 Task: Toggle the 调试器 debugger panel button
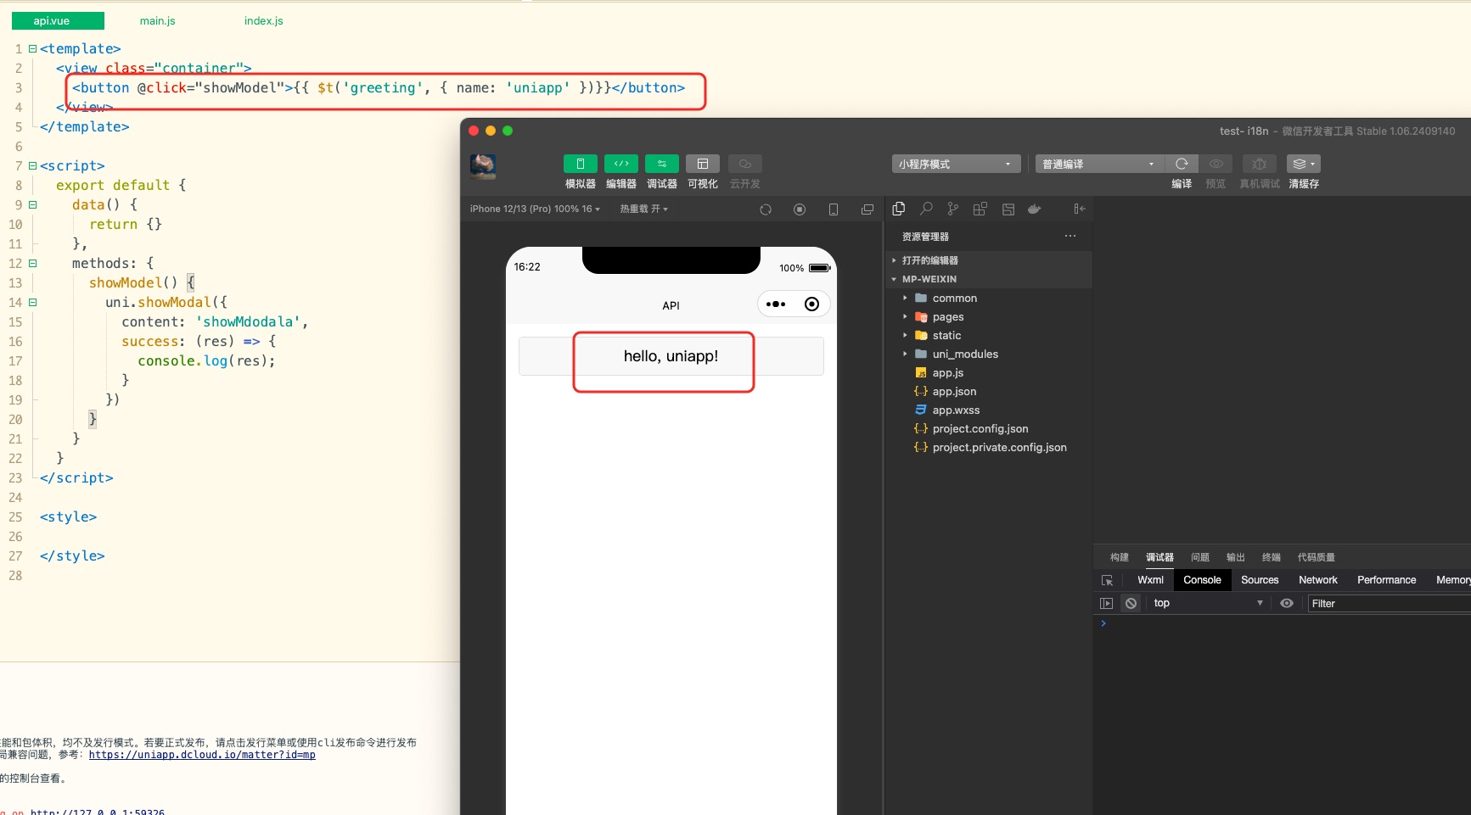(662, 164)
